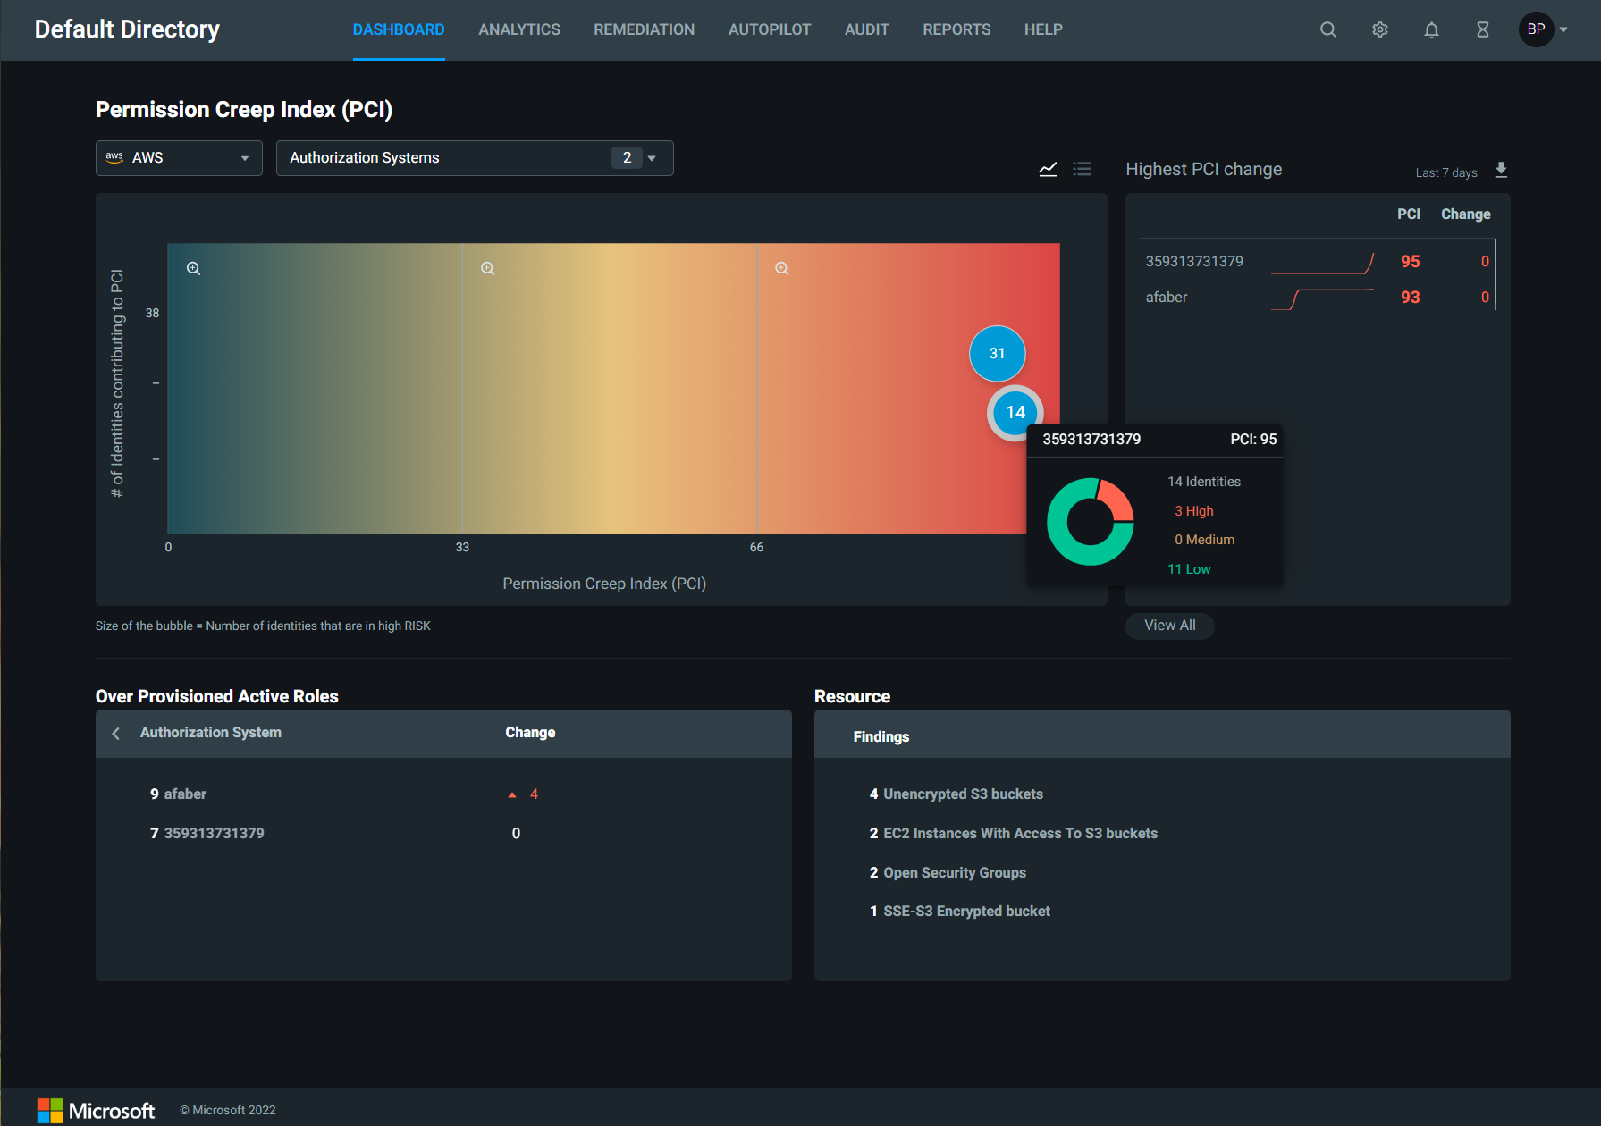The width and height of the screenshot is (1601, 1126).
Task: Expand the Authorization Systems dropdown
Action: (474, 158)
